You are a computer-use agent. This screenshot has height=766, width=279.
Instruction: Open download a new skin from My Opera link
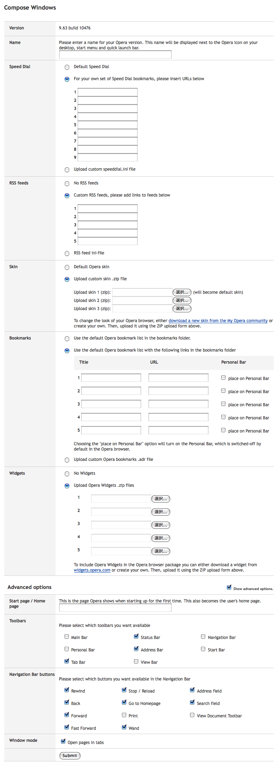coord(218,321)
